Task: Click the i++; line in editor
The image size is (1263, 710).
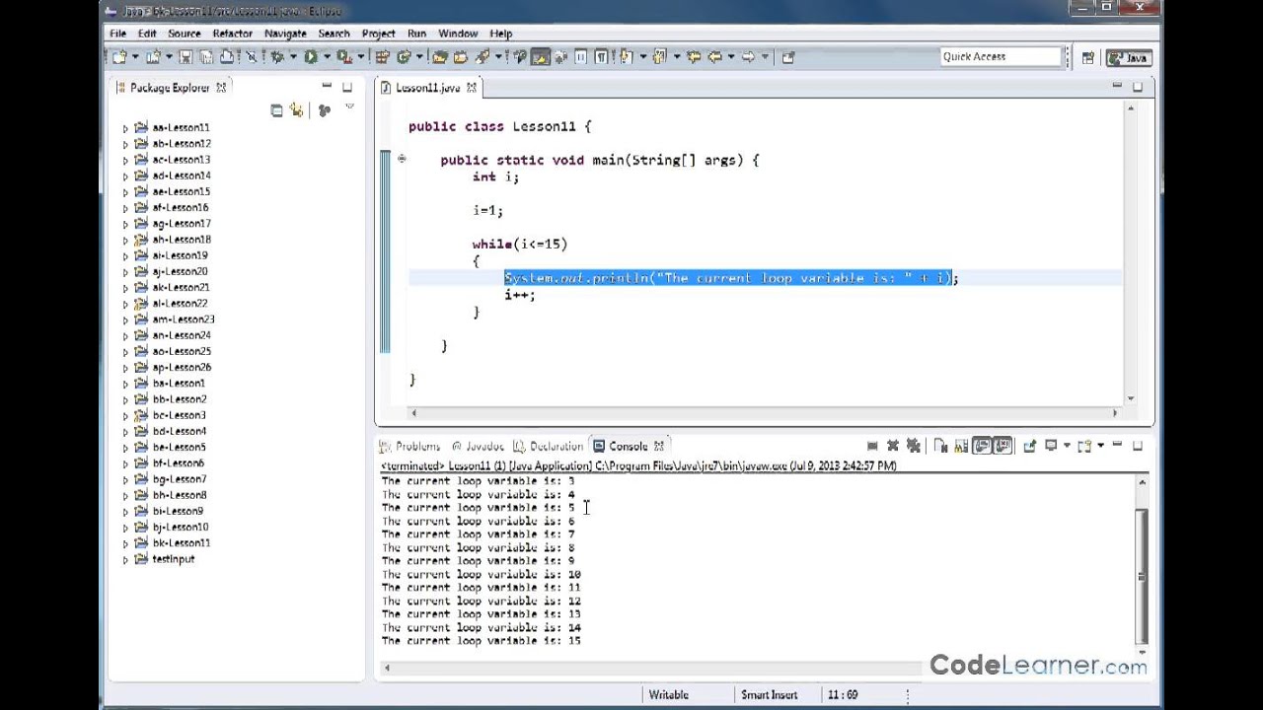Action: [520, 295]
